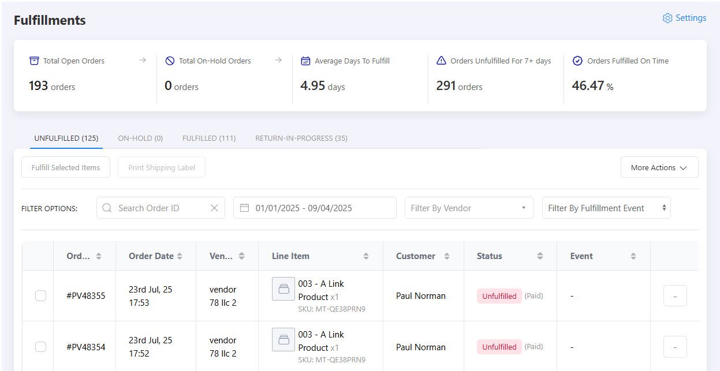720x371 pixels.
Task: Click sort arrows on Order Date column
Action: [x=180, y=256]
